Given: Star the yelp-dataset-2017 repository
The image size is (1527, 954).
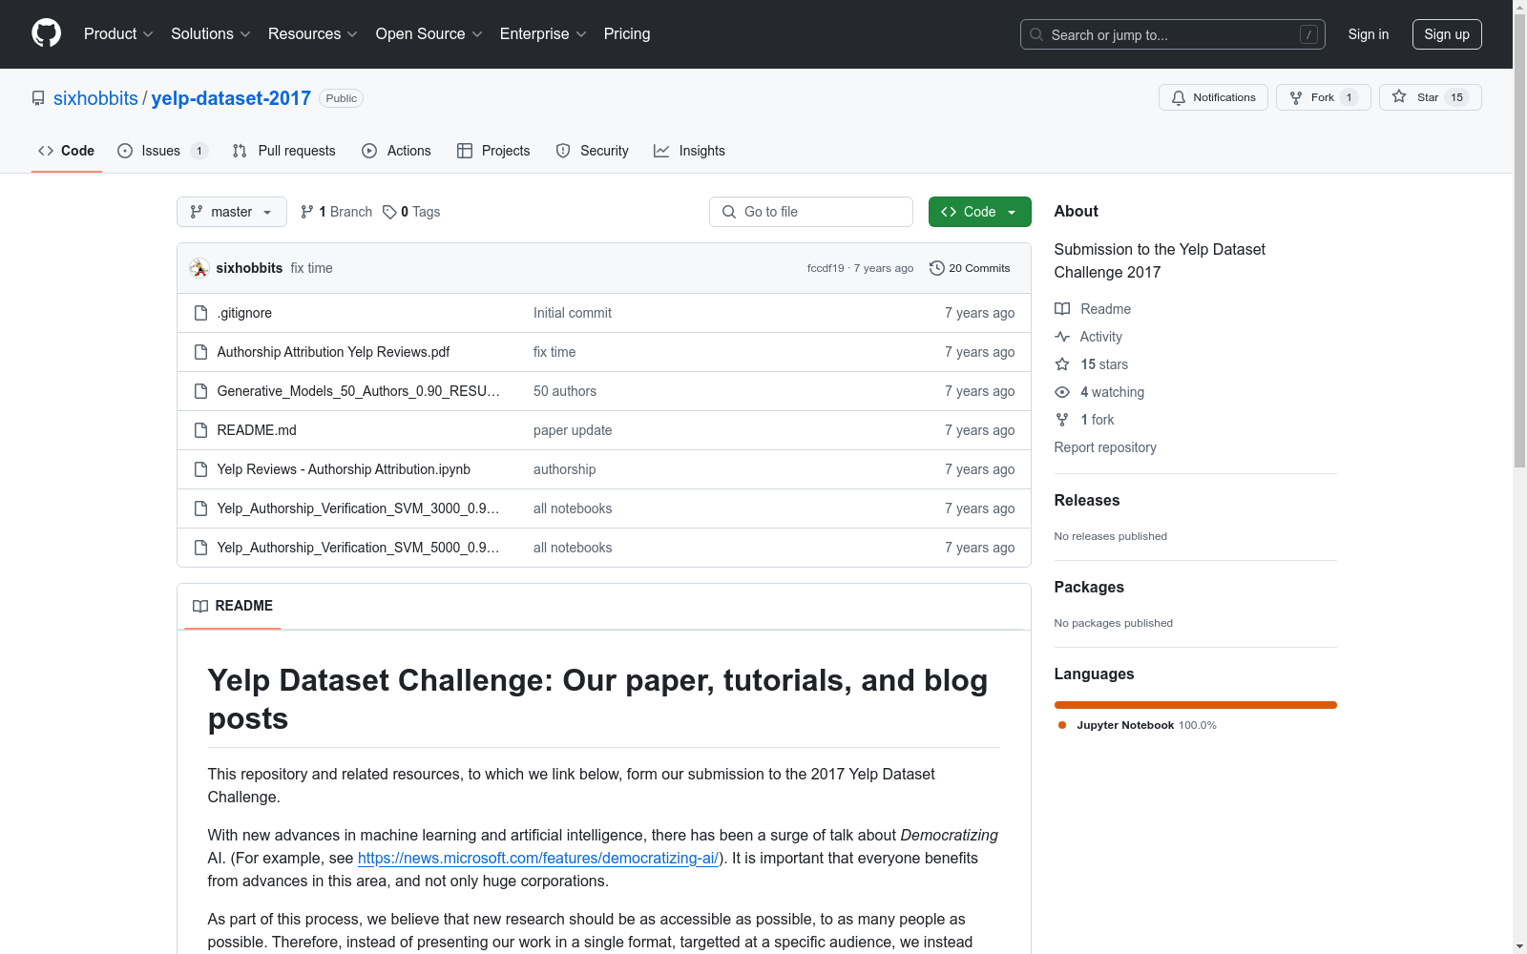Looking at the screenshot, I should tap(1430, 97).
